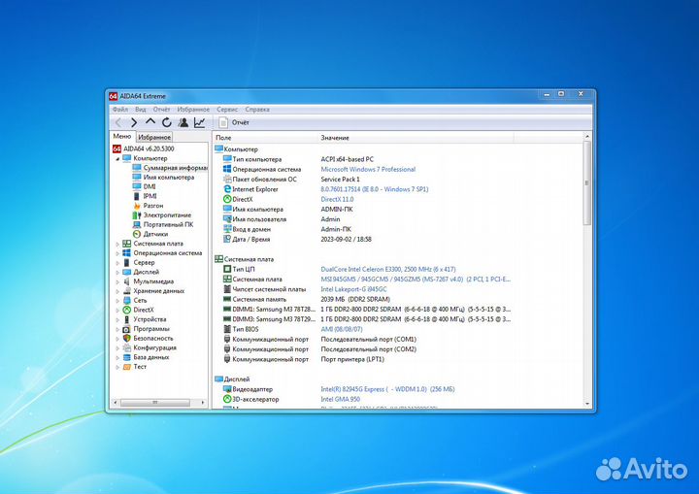The height and width of the screenshot is (494, 699).
Task: Select Разгон overclock item in tree
Action: [153, 206]
